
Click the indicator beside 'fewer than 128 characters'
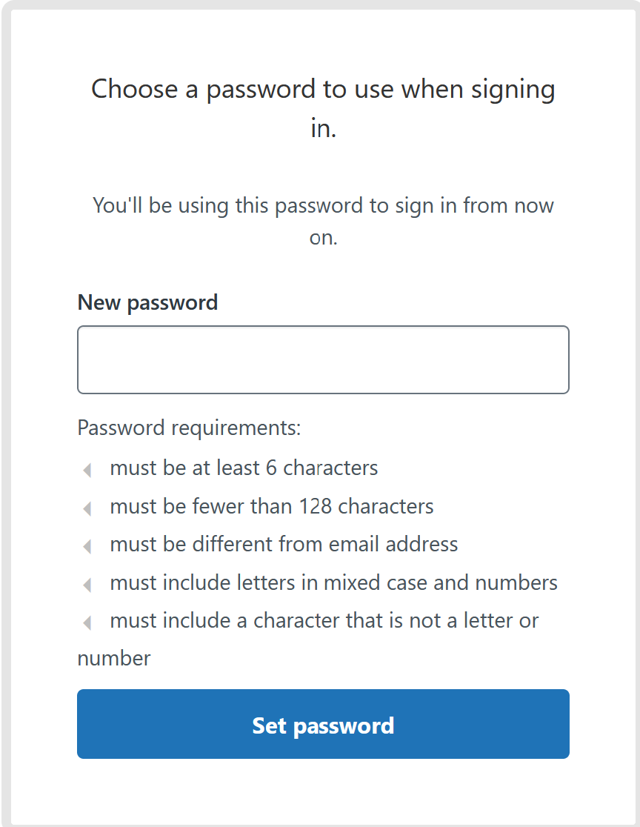click(87, 508)
